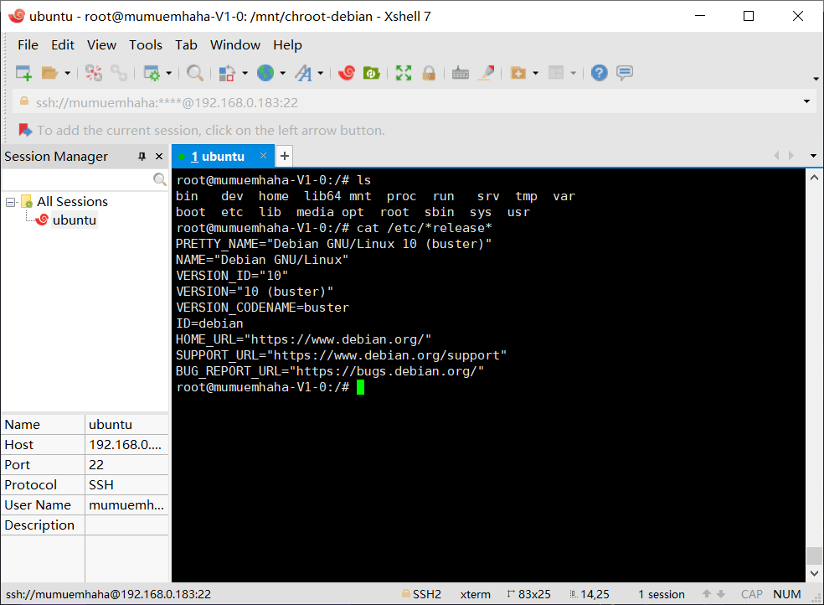
Task: Click the Find magnifier icon in toolbar
Action: click(195, 73)
